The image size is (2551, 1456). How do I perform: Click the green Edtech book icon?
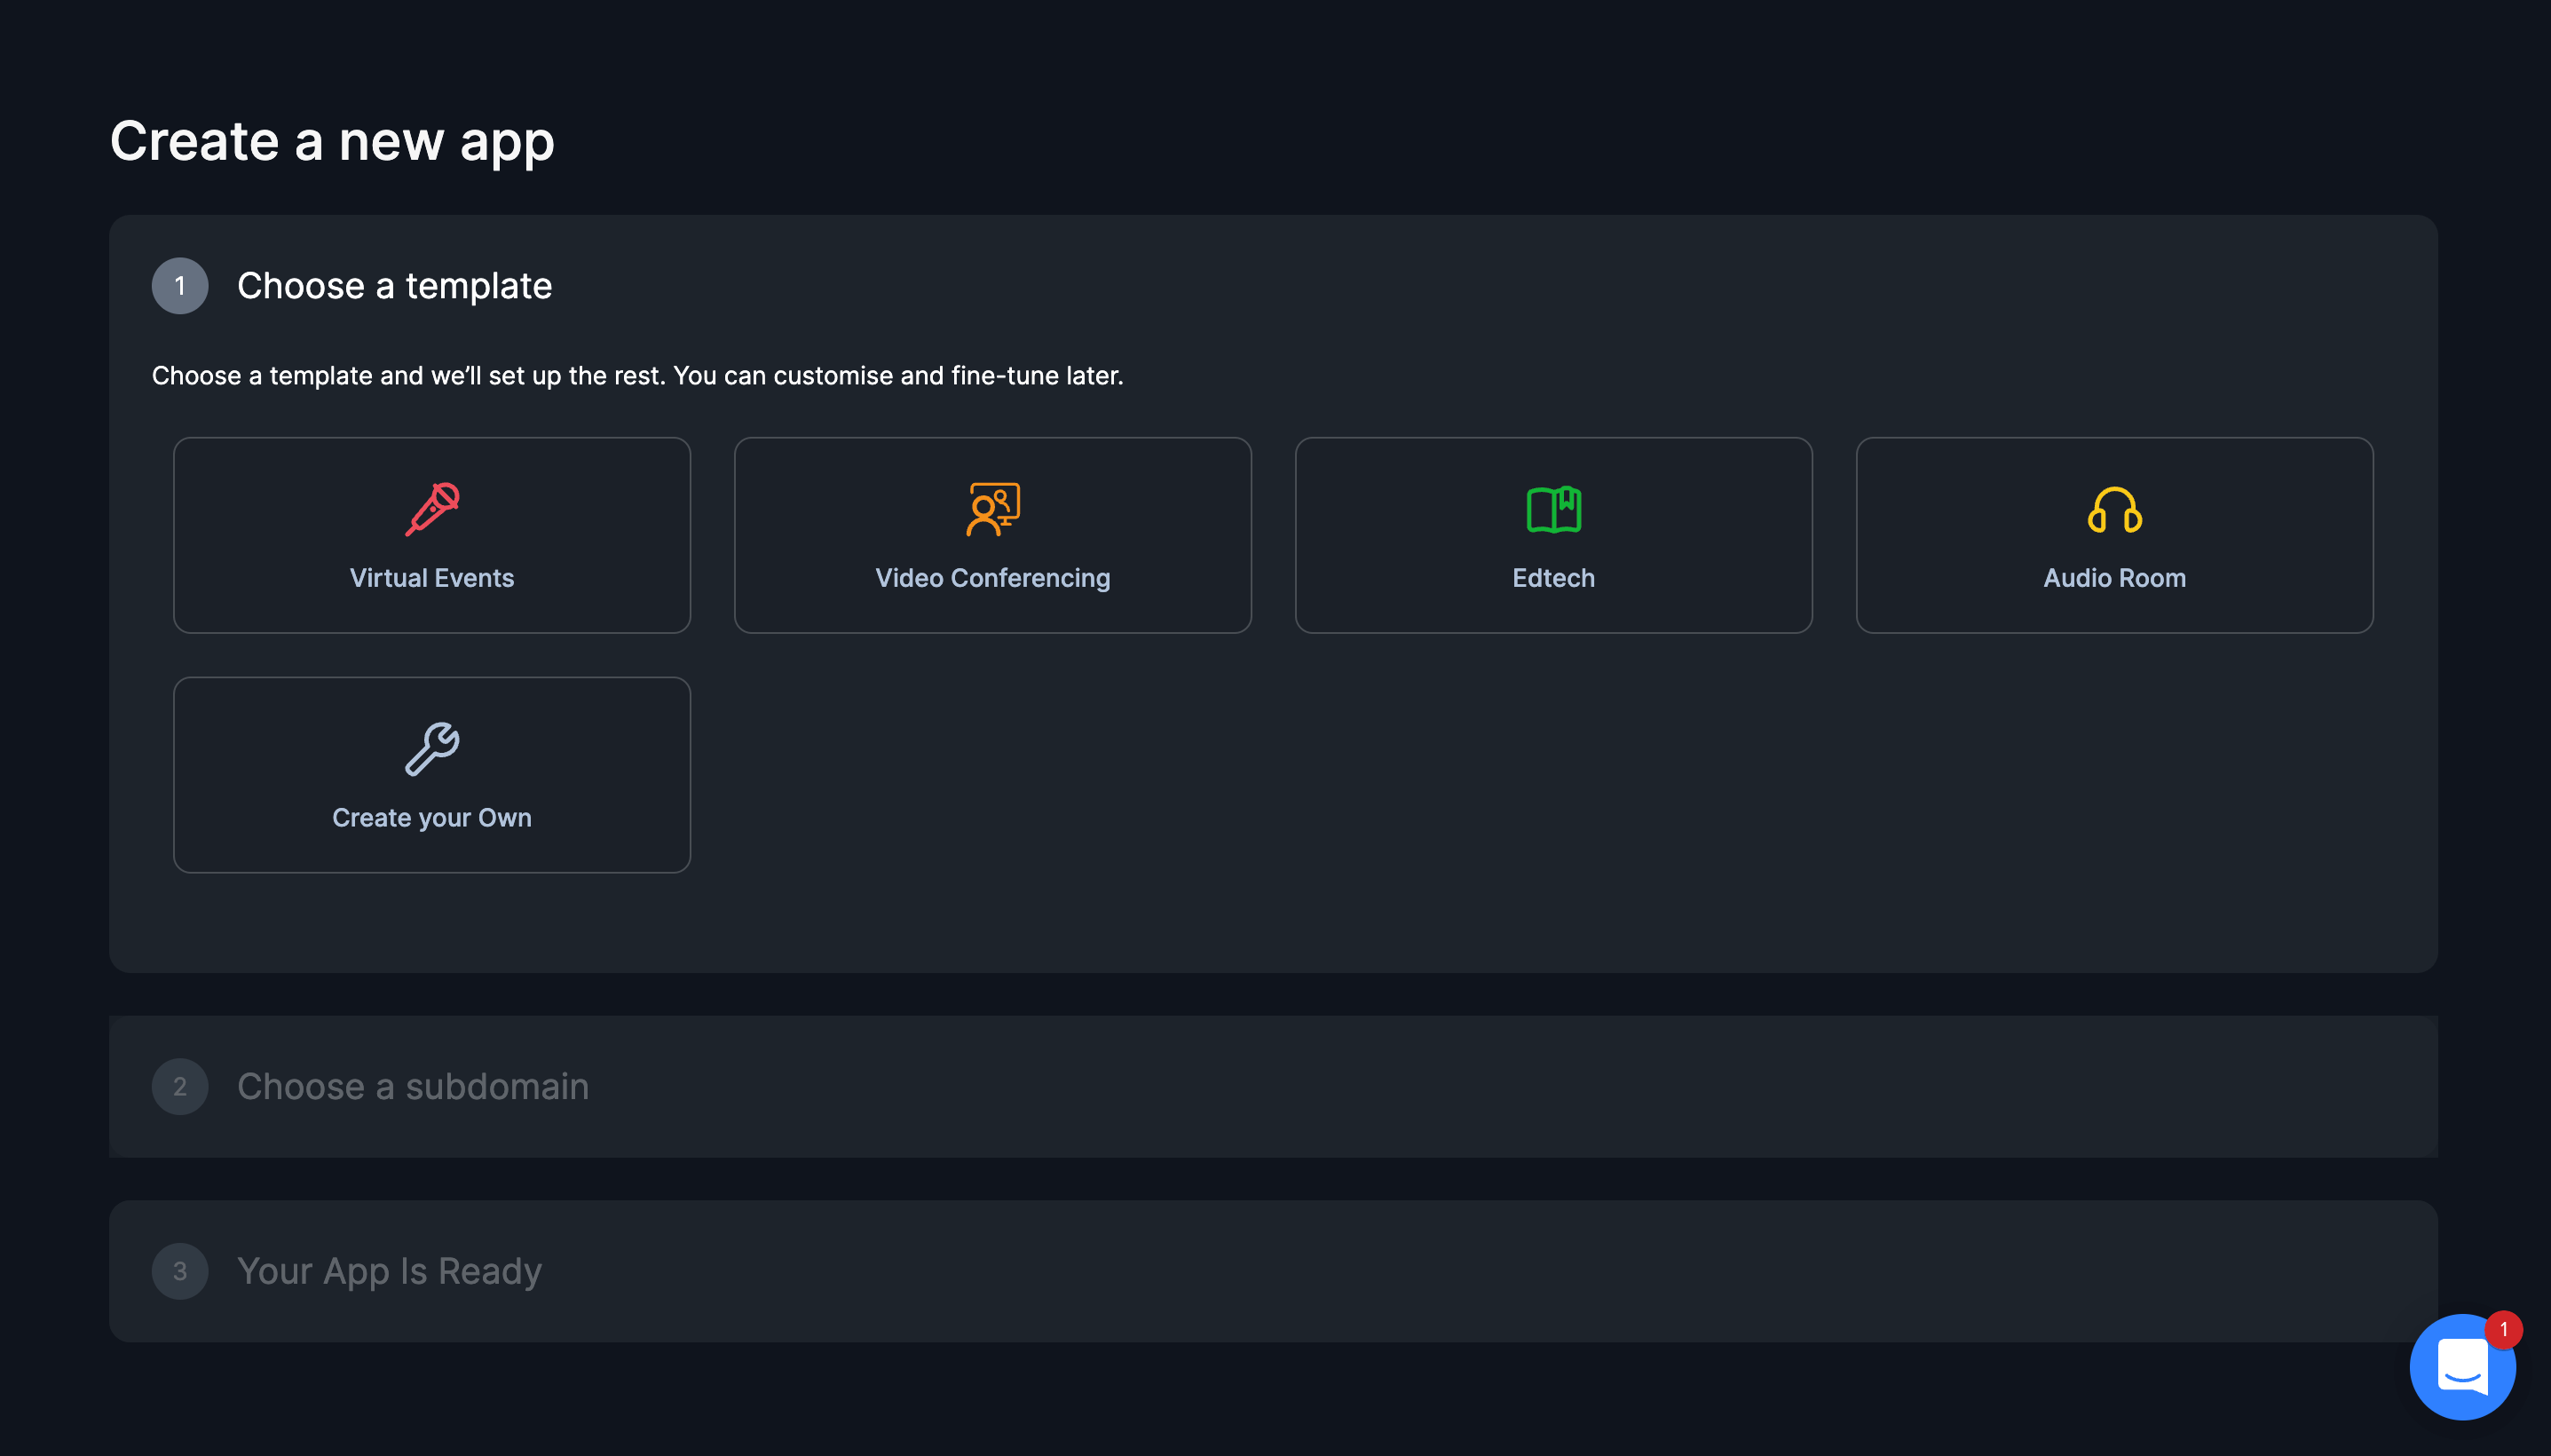pos(1553,509)
